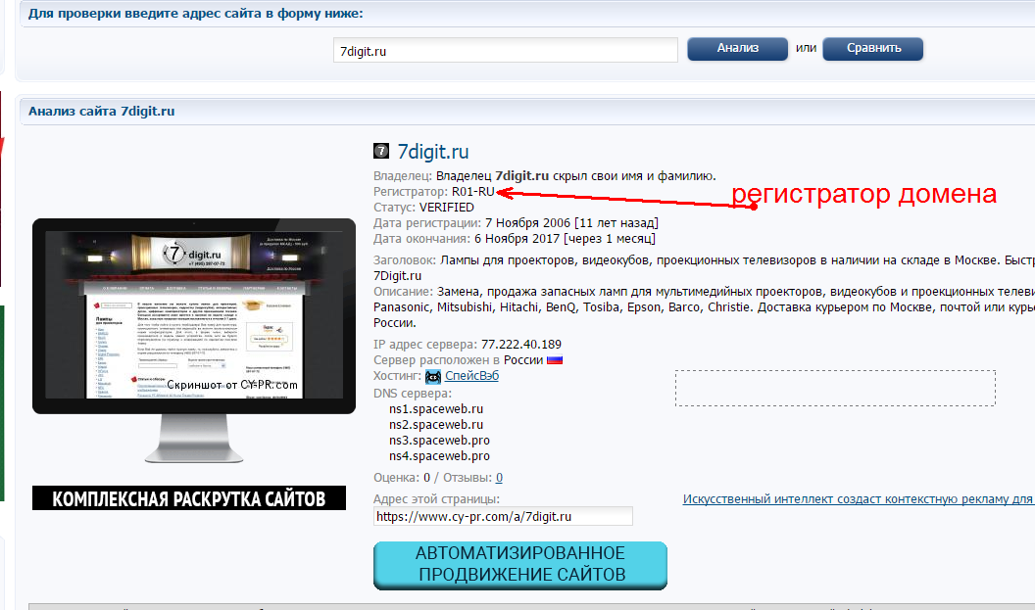Image resolution: width=1035 pixels, height=610 pixels.
Task: Open the СпейсВэб hosting link
Action: coord(471,376)
